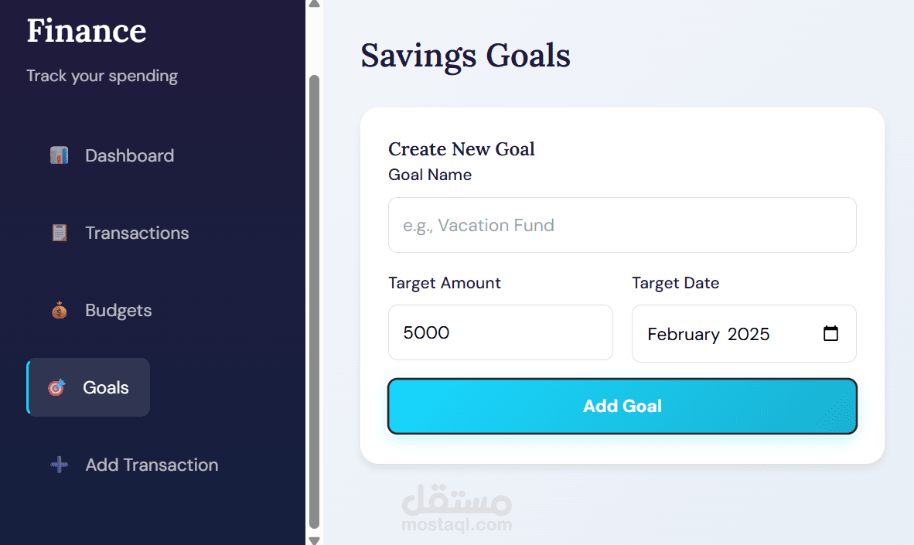Click the Goals target icon
Screen dimensions: 914x545
[x=56, y=387]
